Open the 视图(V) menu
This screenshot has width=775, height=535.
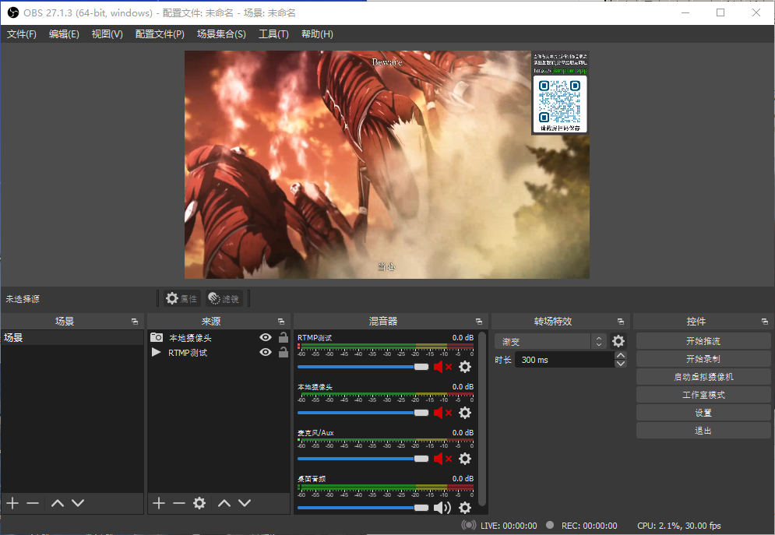(107, 34)
